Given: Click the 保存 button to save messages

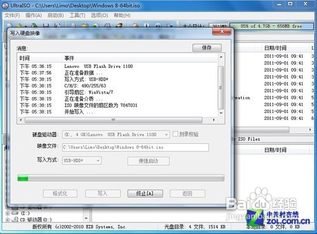Looking at the screenshot, I should pos(207,48).
